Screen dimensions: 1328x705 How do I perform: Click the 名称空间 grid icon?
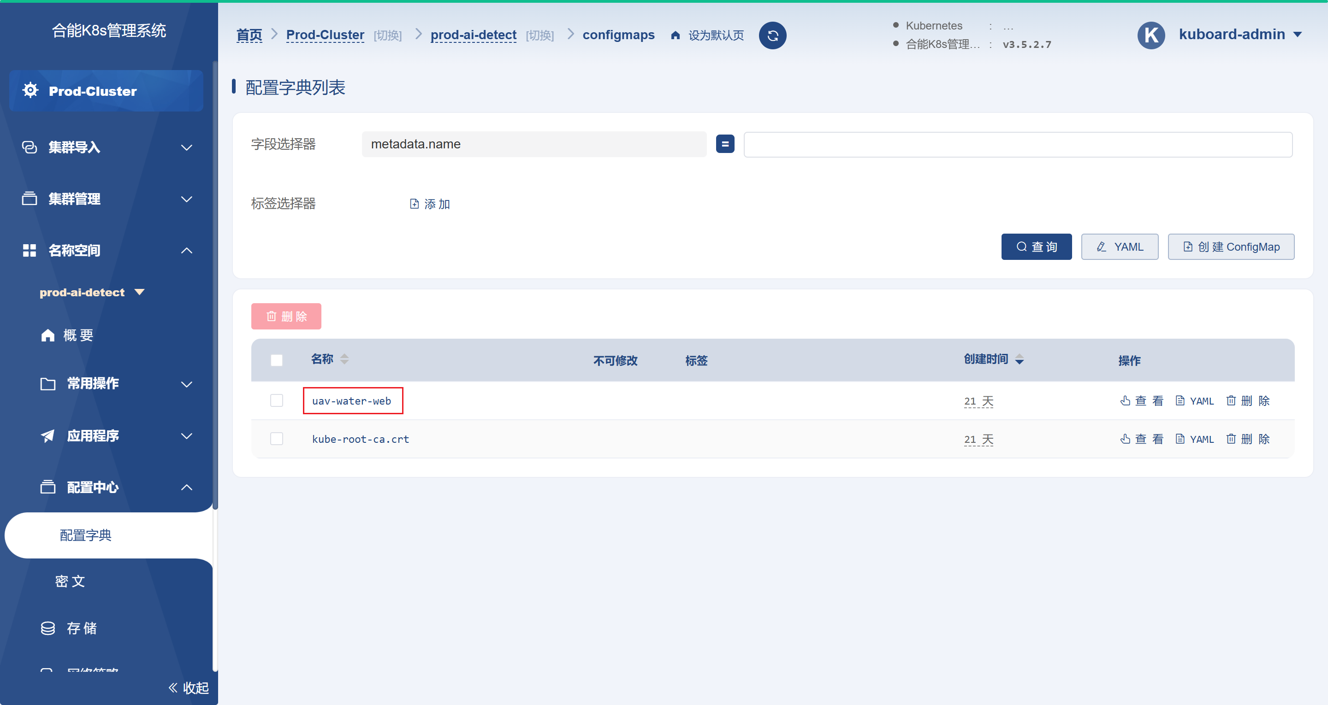pos(30,250)
